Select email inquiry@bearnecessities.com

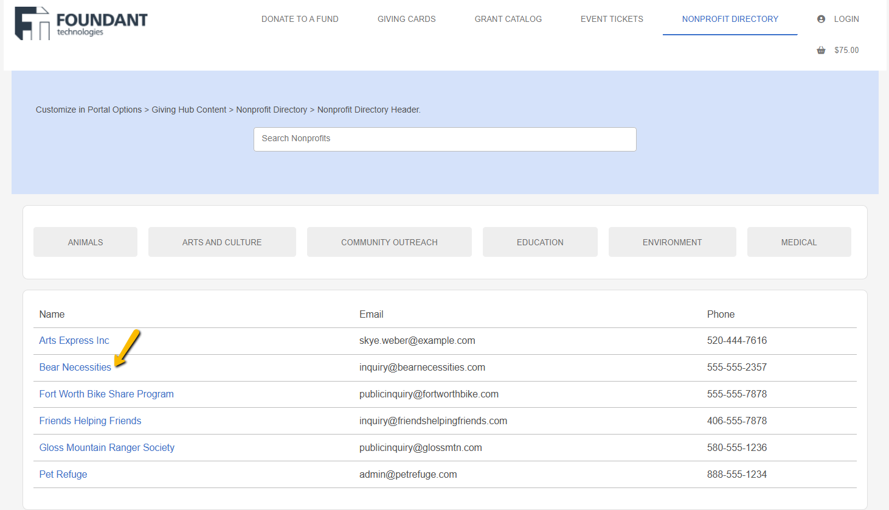pos(422,368)
